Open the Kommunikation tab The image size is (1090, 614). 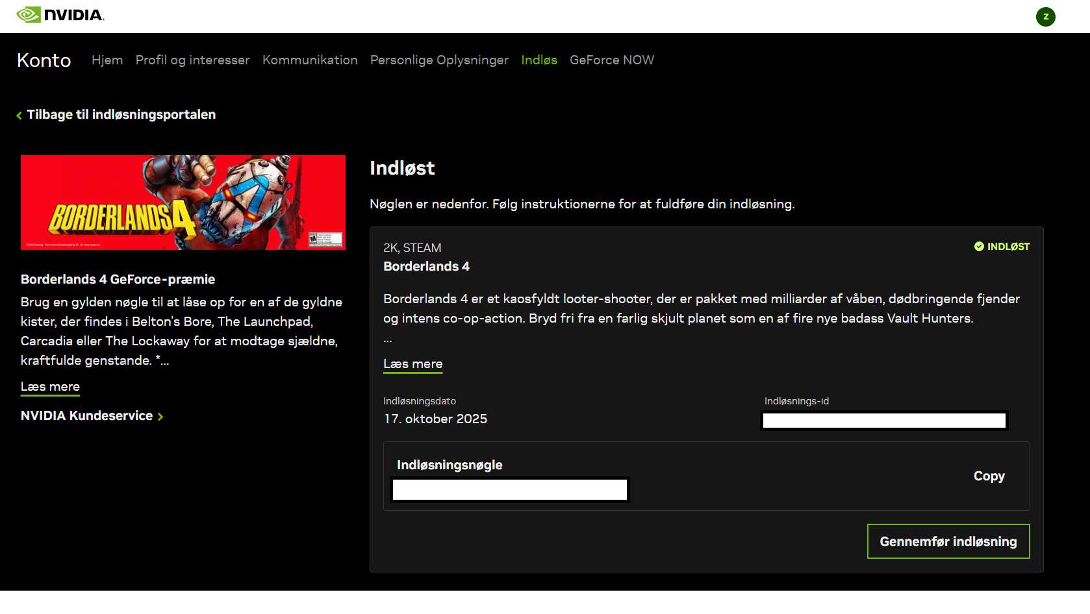point(310,60)
